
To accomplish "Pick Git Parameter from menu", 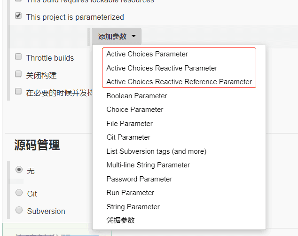I will [x=128, y=137].
